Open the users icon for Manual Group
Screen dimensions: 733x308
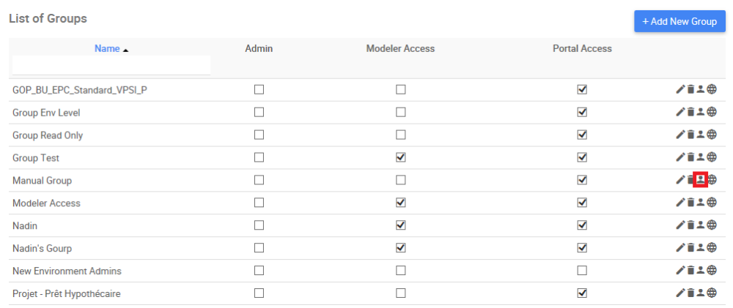tap(700, 180)
